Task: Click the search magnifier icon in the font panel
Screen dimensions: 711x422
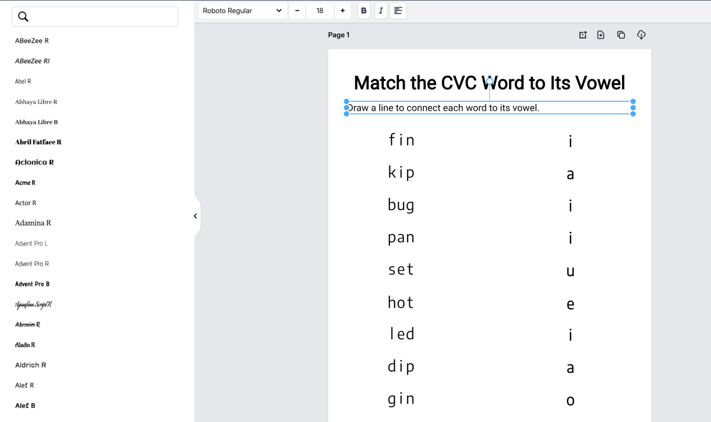Action: click(24, 17)
